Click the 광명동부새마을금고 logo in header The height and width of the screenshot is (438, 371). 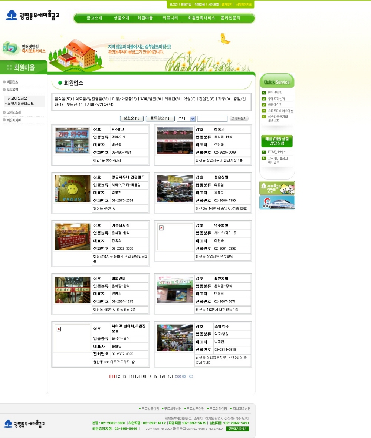[33, 15]
